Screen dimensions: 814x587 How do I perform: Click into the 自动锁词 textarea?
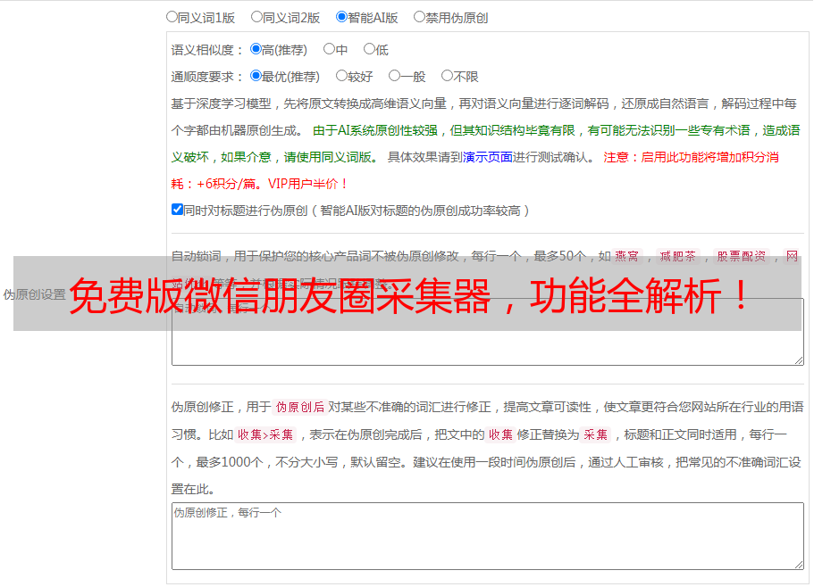(x=488, y=332)
